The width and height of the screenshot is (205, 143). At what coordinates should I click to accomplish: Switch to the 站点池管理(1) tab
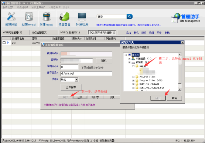coord(40,32)
